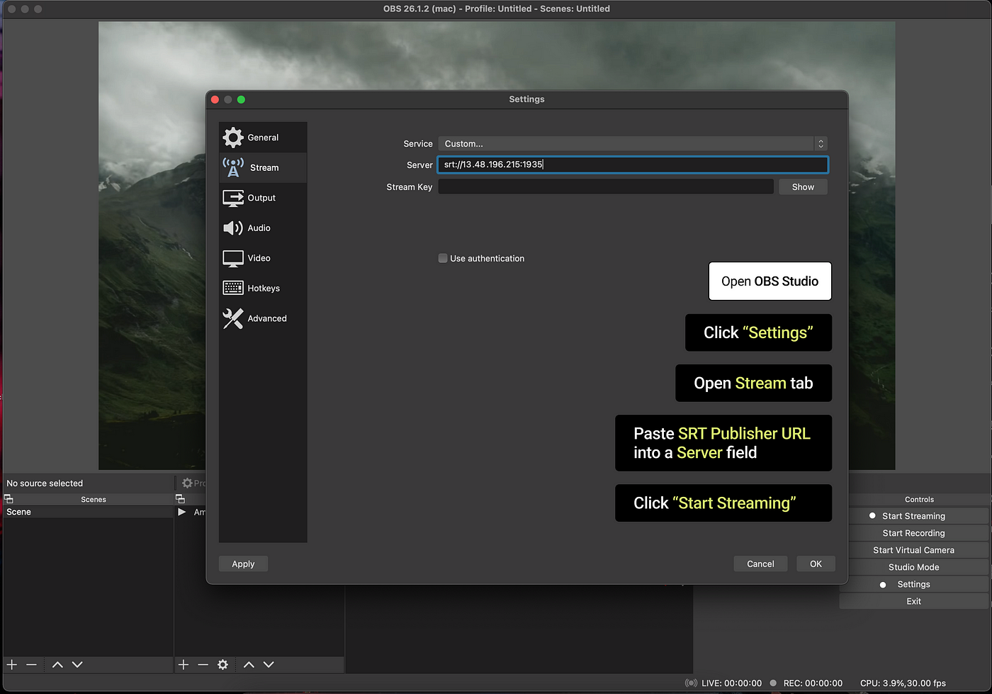992x694 pixels.
Task: Click Start Recording in Controls
Action: point(914,533)
